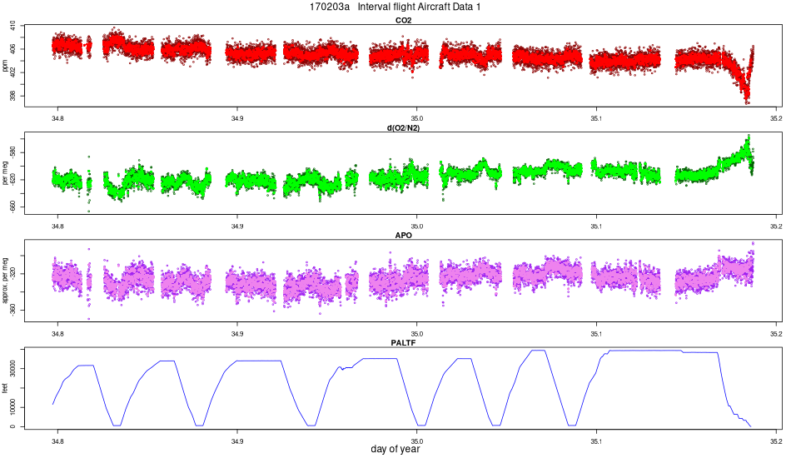The image size is (791, 458).
Task: Click the 'PALTF' panel title
Action: point(403,342)
